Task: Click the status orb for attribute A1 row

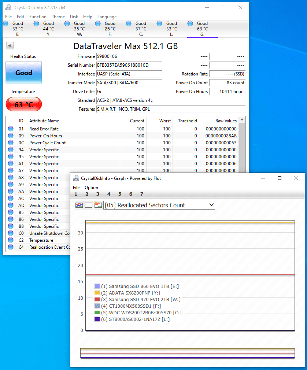Action: pyautogui.click(x=11, y=163)
